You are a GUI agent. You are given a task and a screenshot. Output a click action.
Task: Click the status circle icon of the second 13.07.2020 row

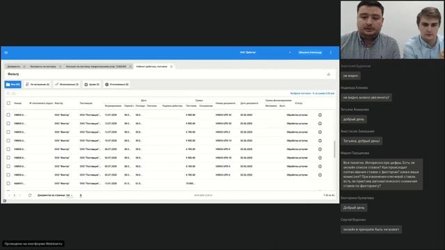pos(320,124)
